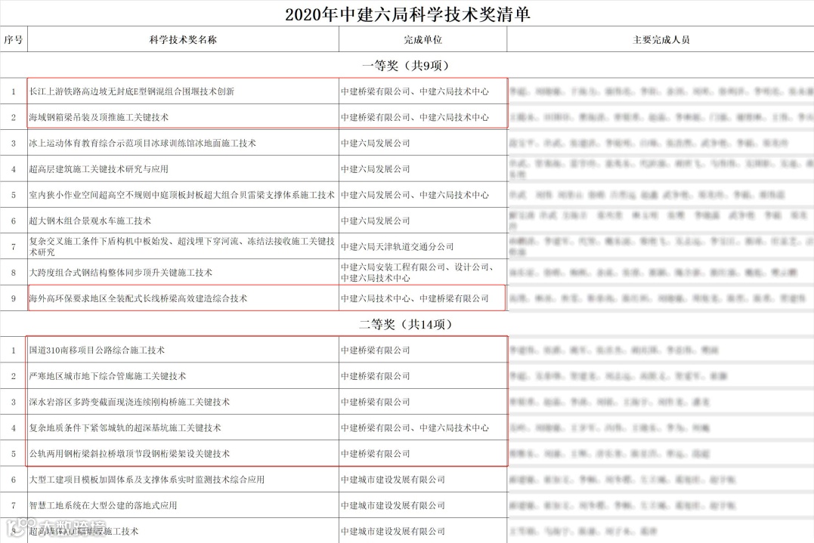Click row number 1 under 一等奖
The width and height of the screenshot is (814, 543).
(14, 92)
